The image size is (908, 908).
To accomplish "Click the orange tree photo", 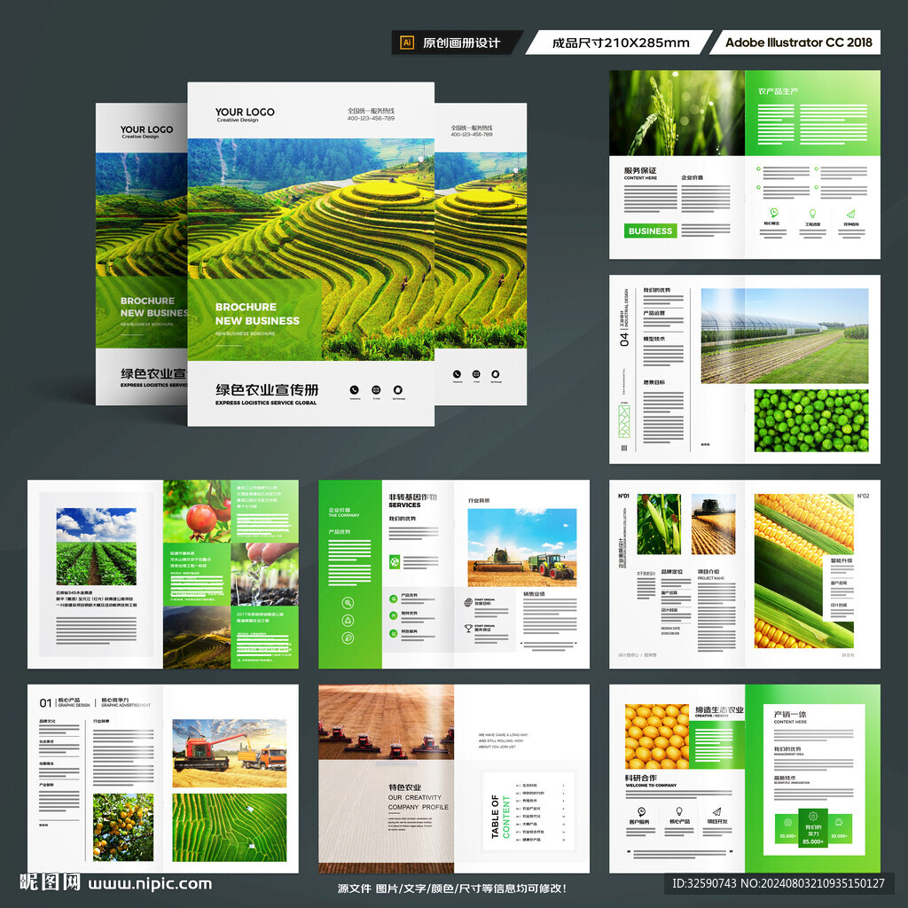I will (123, 827).
